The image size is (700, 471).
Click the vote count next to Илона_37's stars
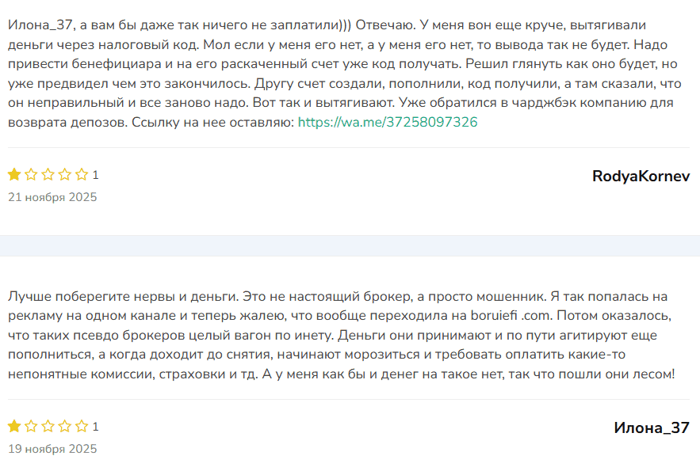point(95,426)
